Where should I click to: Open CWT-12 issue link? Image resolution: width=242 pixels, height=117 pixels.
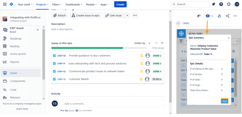[x=61, y=71]
